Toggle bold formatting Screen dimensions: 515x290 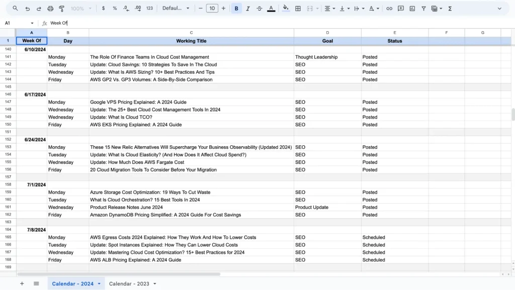coord(237,9)
